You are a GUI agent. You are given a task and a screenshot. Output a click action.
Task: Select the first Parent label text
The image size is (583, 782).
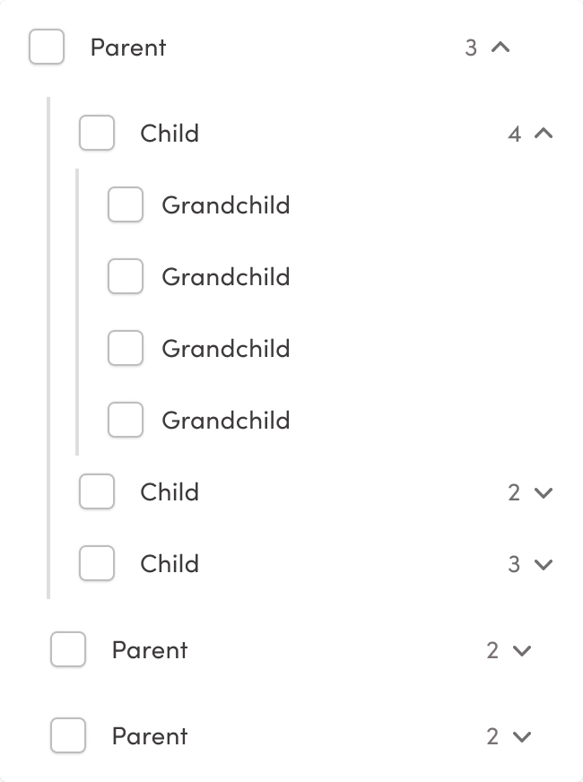pyautogui.click(x=127, y=48)
